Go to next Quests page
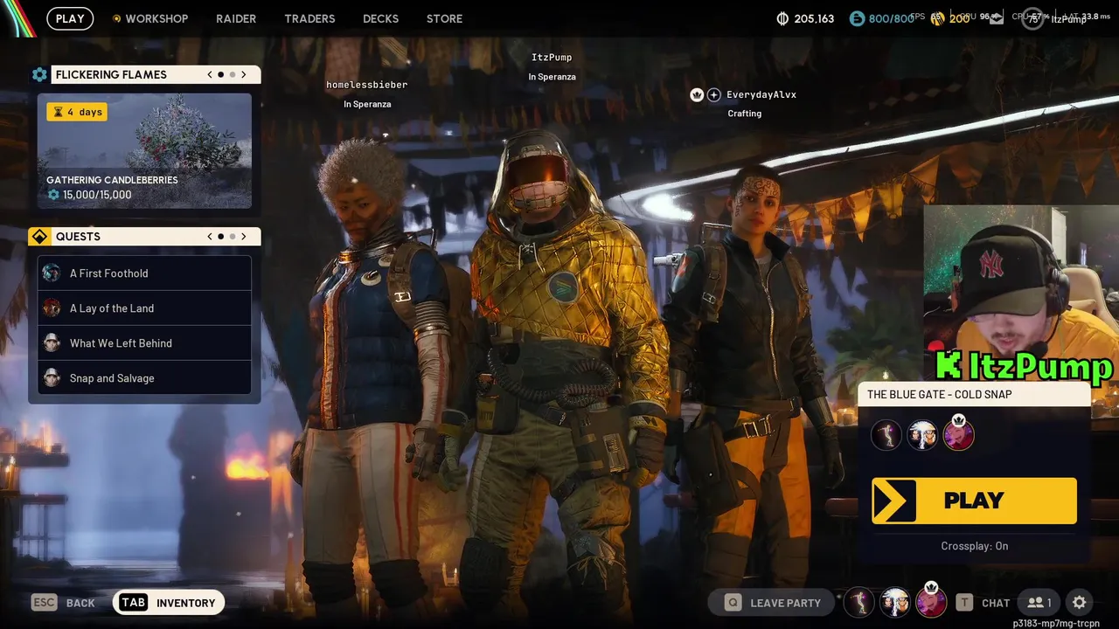1119x629 pixels. tap(244, 237)
